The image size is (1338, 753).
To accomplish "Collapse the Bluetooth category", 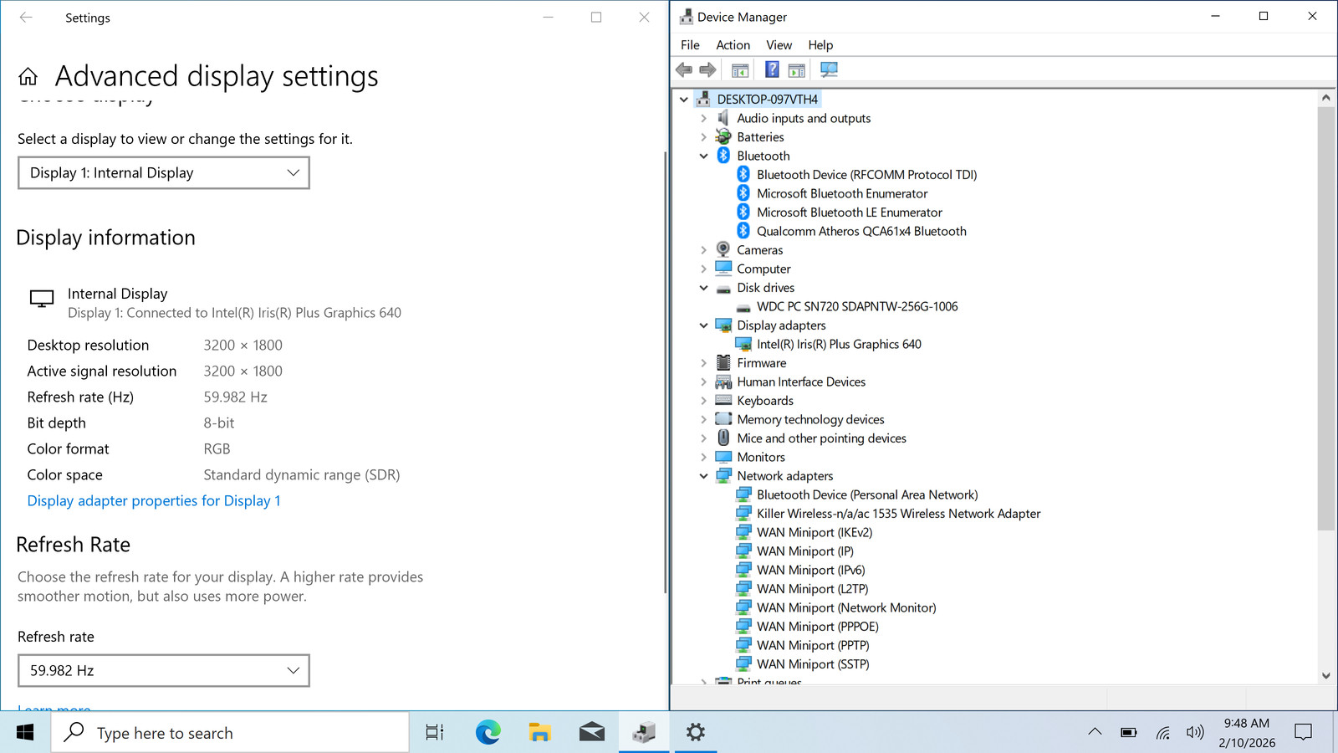I will click(x=703, y=156).
